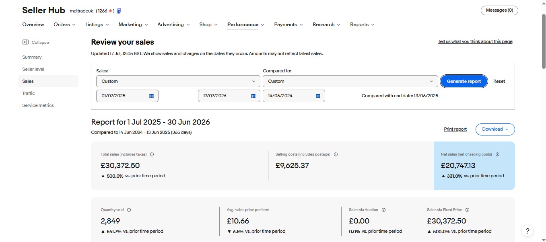Image resolution: width=546 pixels, height=242 pixels.
Task: Open the Reports menu
Action: tap(362, 25)
